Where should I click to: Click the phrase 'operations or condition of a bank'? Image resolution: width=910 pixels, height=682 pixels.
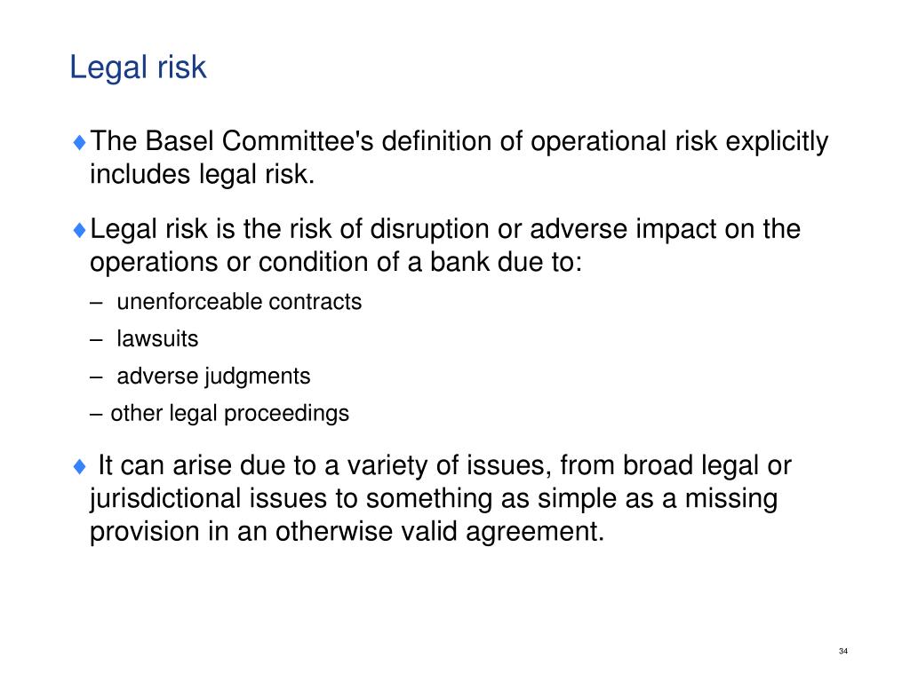(291, 262)
